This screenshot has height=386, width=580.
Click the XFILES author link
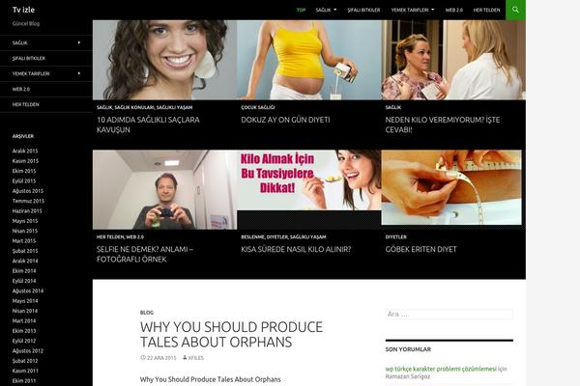pos(195,358)
